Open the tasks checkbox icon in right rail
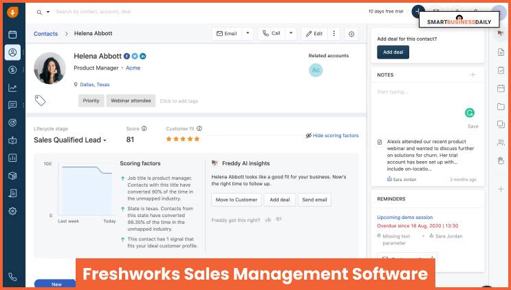 pyautogui.click(x=501, y=70)
